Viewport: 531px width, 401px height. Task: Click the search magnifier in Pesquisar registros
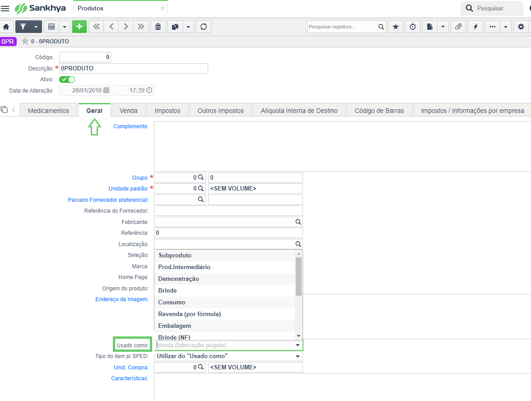(381, 27)
